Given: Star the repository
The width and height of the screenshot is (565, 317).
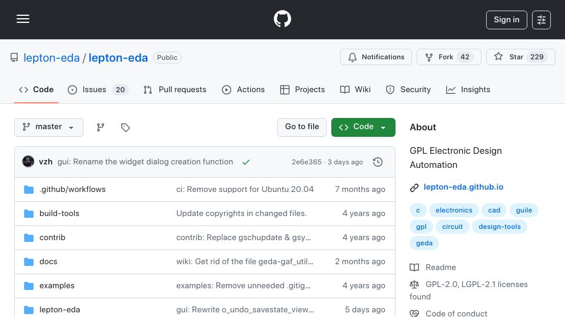Looking at the screenshot, I should point(520,57).
